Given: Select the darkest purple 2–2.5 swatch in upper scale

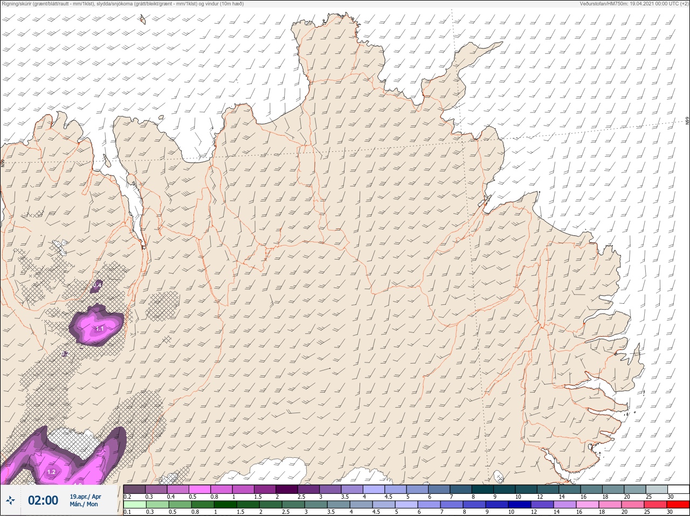Looking at the screenshot, I should point(287,489).
